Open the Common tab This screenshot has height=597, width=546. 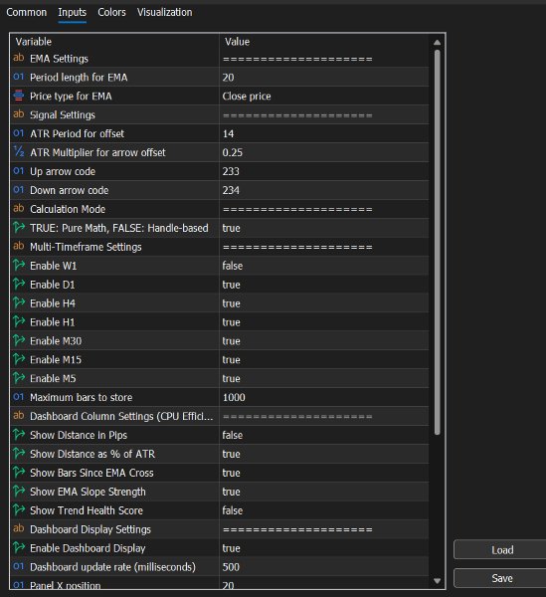pos(26,13)
